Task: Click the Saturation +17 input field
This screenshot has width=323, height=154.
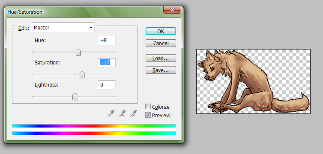Action: click(107, 63)
